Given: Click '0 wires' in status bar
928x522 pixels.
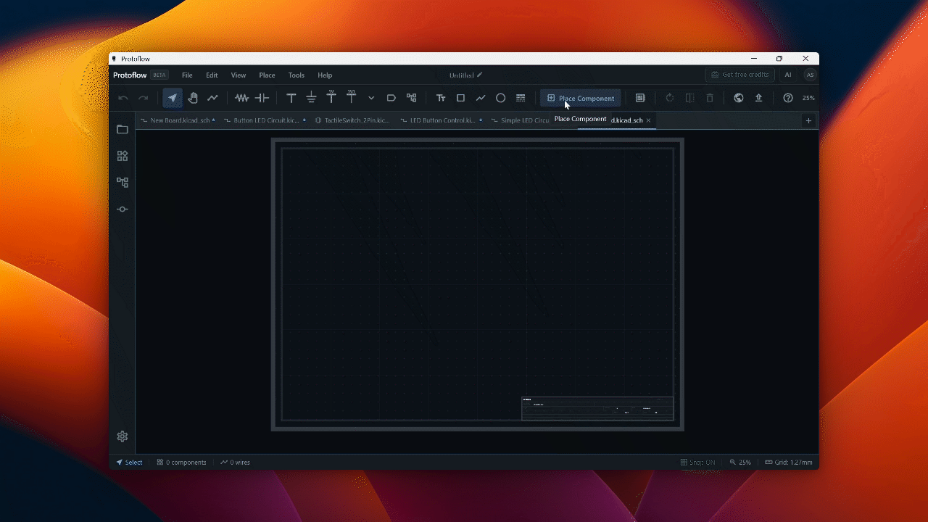Looking at the screenshot, I should pos(235,463).
